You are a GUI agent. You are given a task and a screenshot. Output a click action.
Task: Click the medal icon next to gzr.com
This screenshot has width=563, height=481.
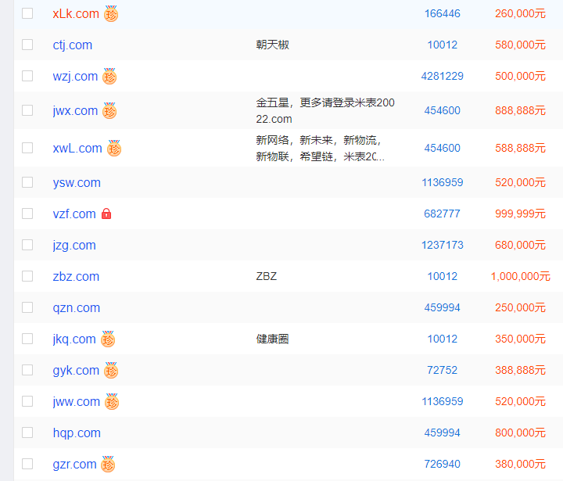click(109, 464)
